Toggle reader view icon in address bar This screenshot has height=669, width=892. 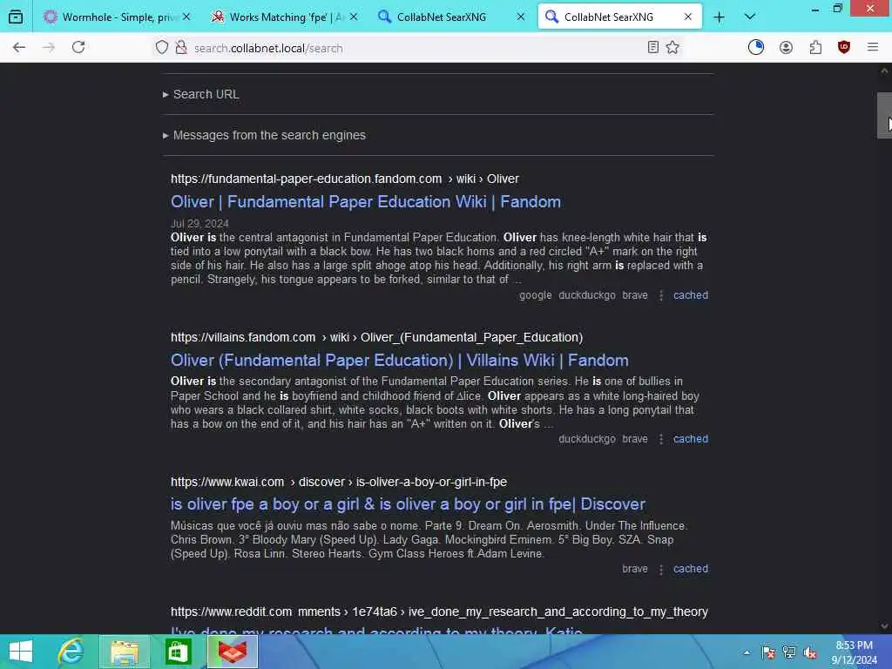coord(653,48)
